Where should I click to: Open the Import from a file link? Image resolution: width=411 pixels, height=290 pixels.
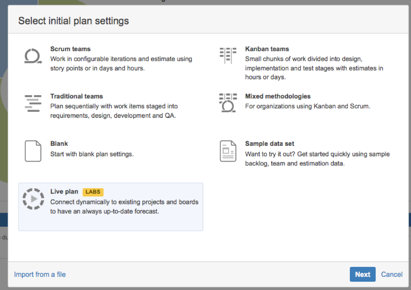click(x=40, y=274)
